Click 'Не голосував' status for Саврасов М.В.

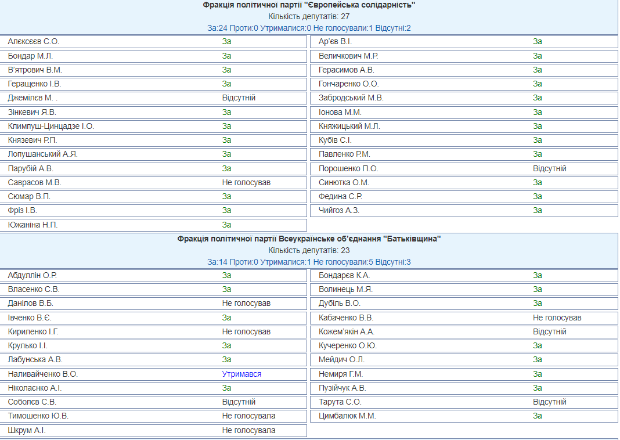pyautogui.click(x=246, y=183)
